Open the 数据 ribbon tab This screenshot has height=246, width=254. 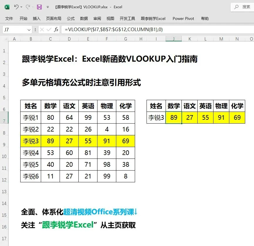click(84, 18)
